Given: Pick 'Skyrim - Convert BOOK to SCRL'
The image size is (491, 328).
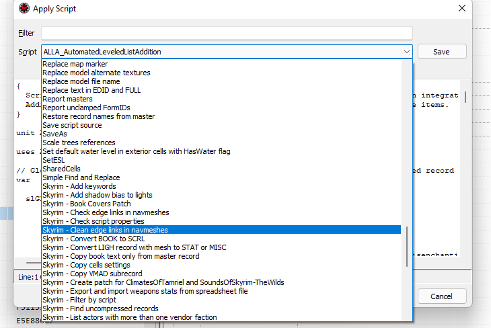Looking at the screenshot, I should 221,239.
